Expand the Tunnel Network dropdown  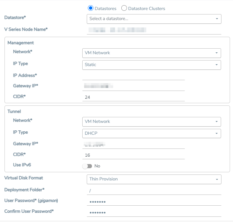[151, 122]
